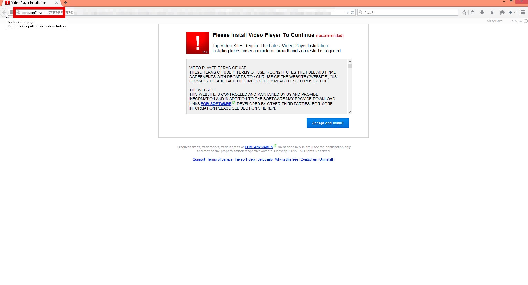Screen dimensions: 528x285
Task: Bookmark this page with the star icon
Action: tap(464, 12)
